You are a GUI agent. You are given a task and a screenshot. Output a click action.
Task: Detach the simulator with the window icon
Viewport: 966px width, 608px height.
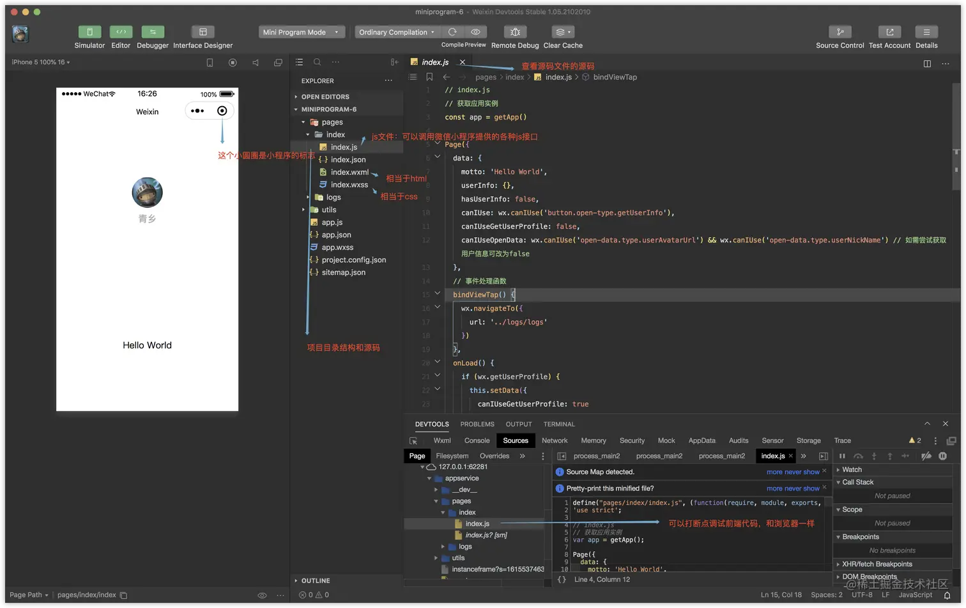pos(278,63)
